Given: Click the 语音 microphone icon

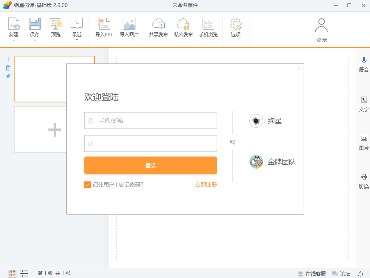Looking at the screenshot, I should pos(364,60).
